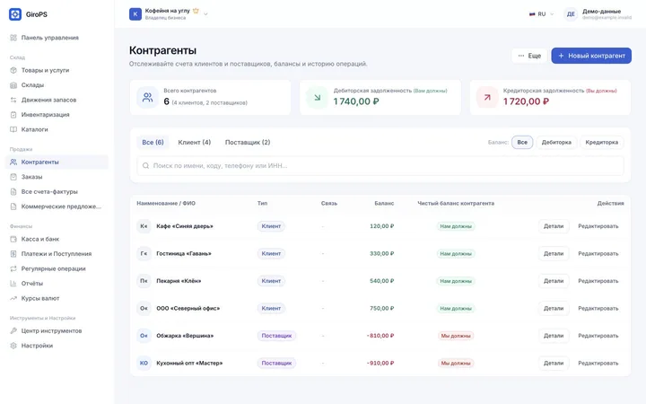The image size is (646, 404).
Task: Select balance filter Все
Action: click(x=522, y=142)
